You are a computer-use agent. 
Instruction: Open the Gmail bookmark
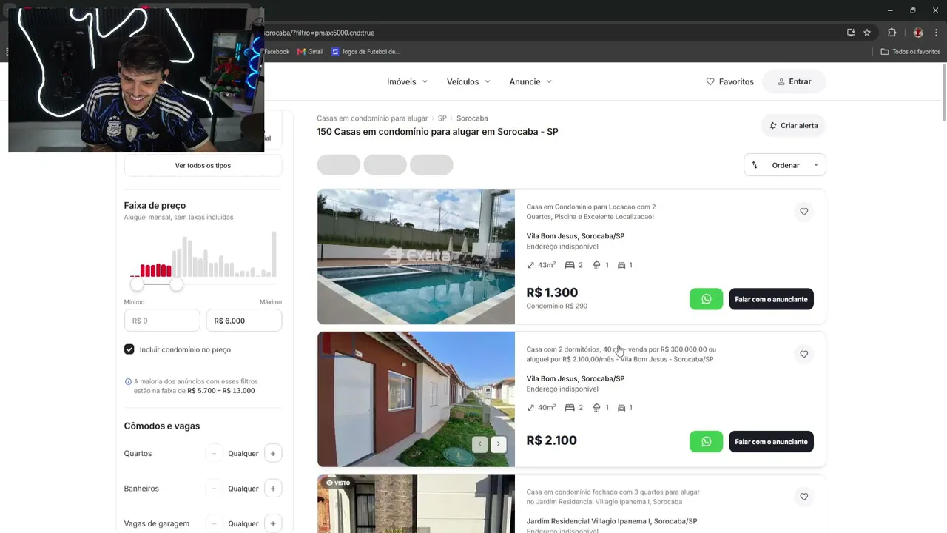click(311, 52)
